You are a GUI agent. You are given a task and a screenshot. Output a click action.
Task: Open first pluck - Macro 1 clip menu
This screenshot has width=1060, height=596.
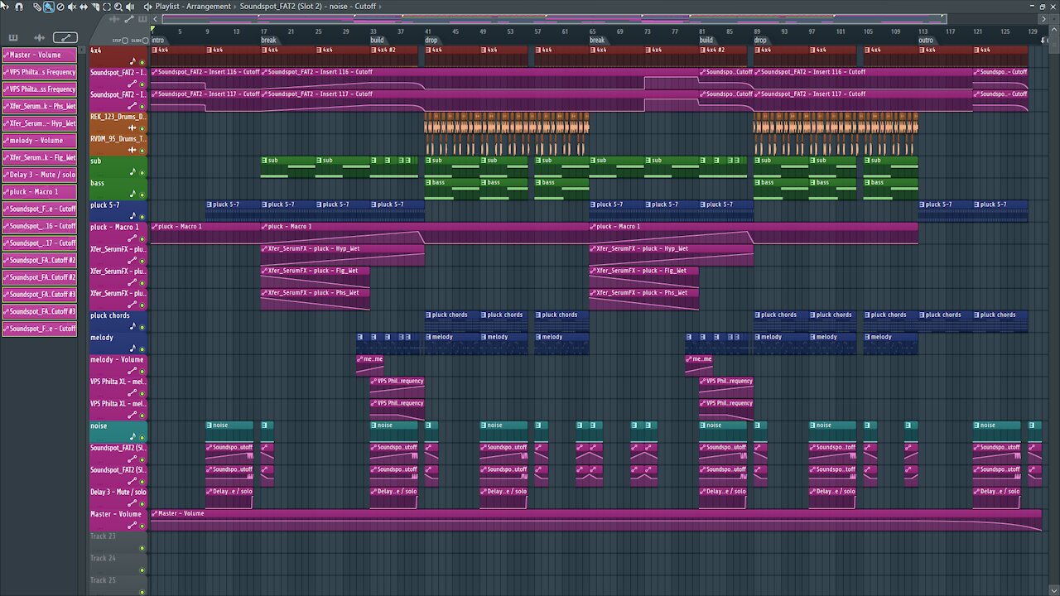point(155,227)
